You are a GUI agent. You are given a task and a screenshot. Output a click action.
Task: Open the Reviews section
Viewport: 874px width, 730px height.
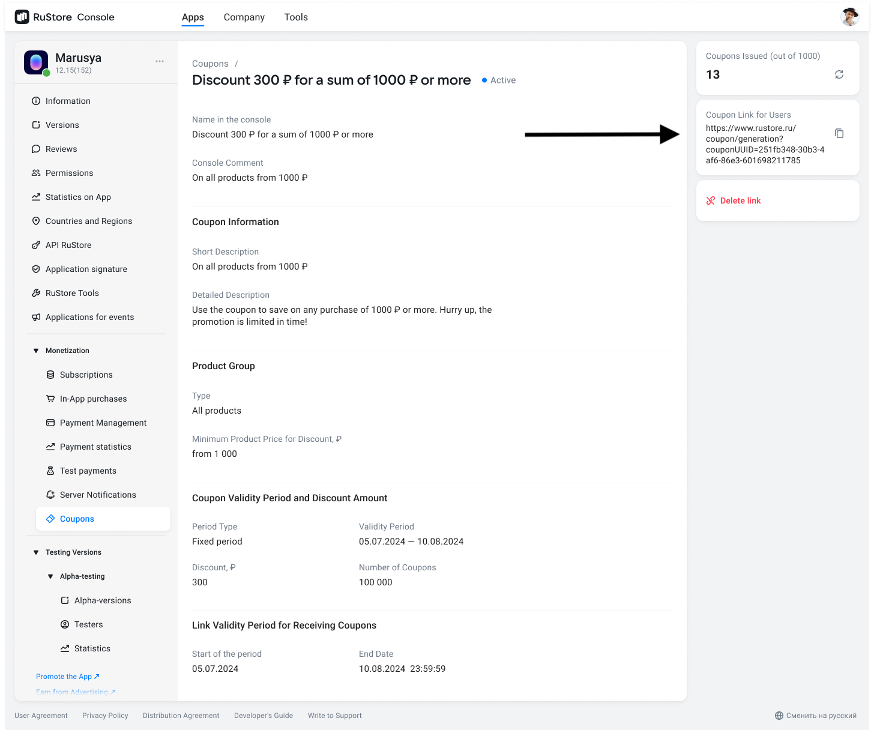pyautogui.click(x=61, y=149)
